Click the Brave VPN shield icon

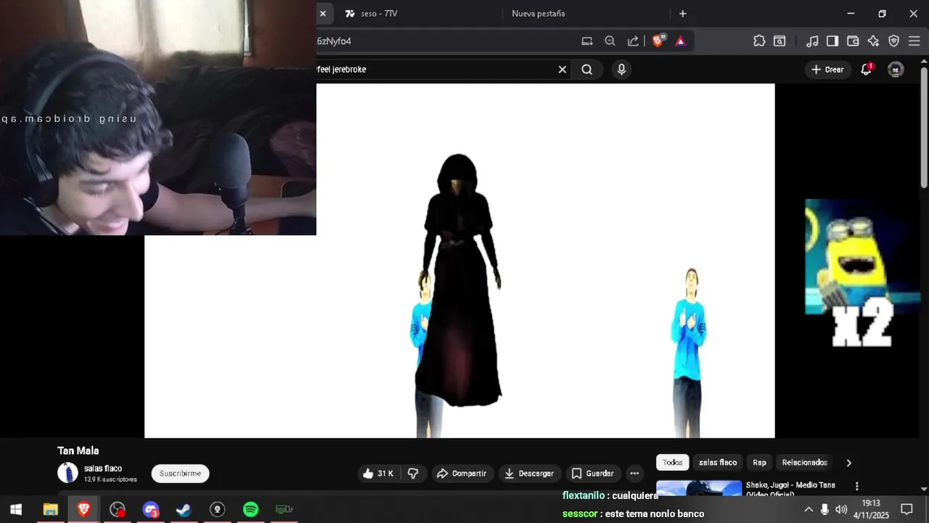pos(893,41)
